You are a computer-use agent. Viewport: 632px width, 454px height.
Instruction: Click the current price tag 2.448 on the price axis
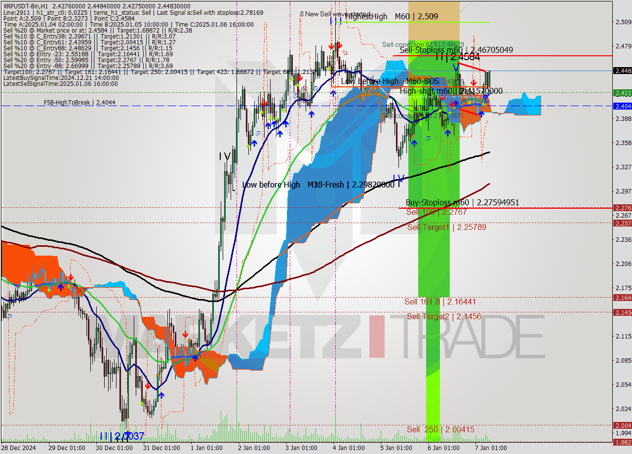pos(623,71)
